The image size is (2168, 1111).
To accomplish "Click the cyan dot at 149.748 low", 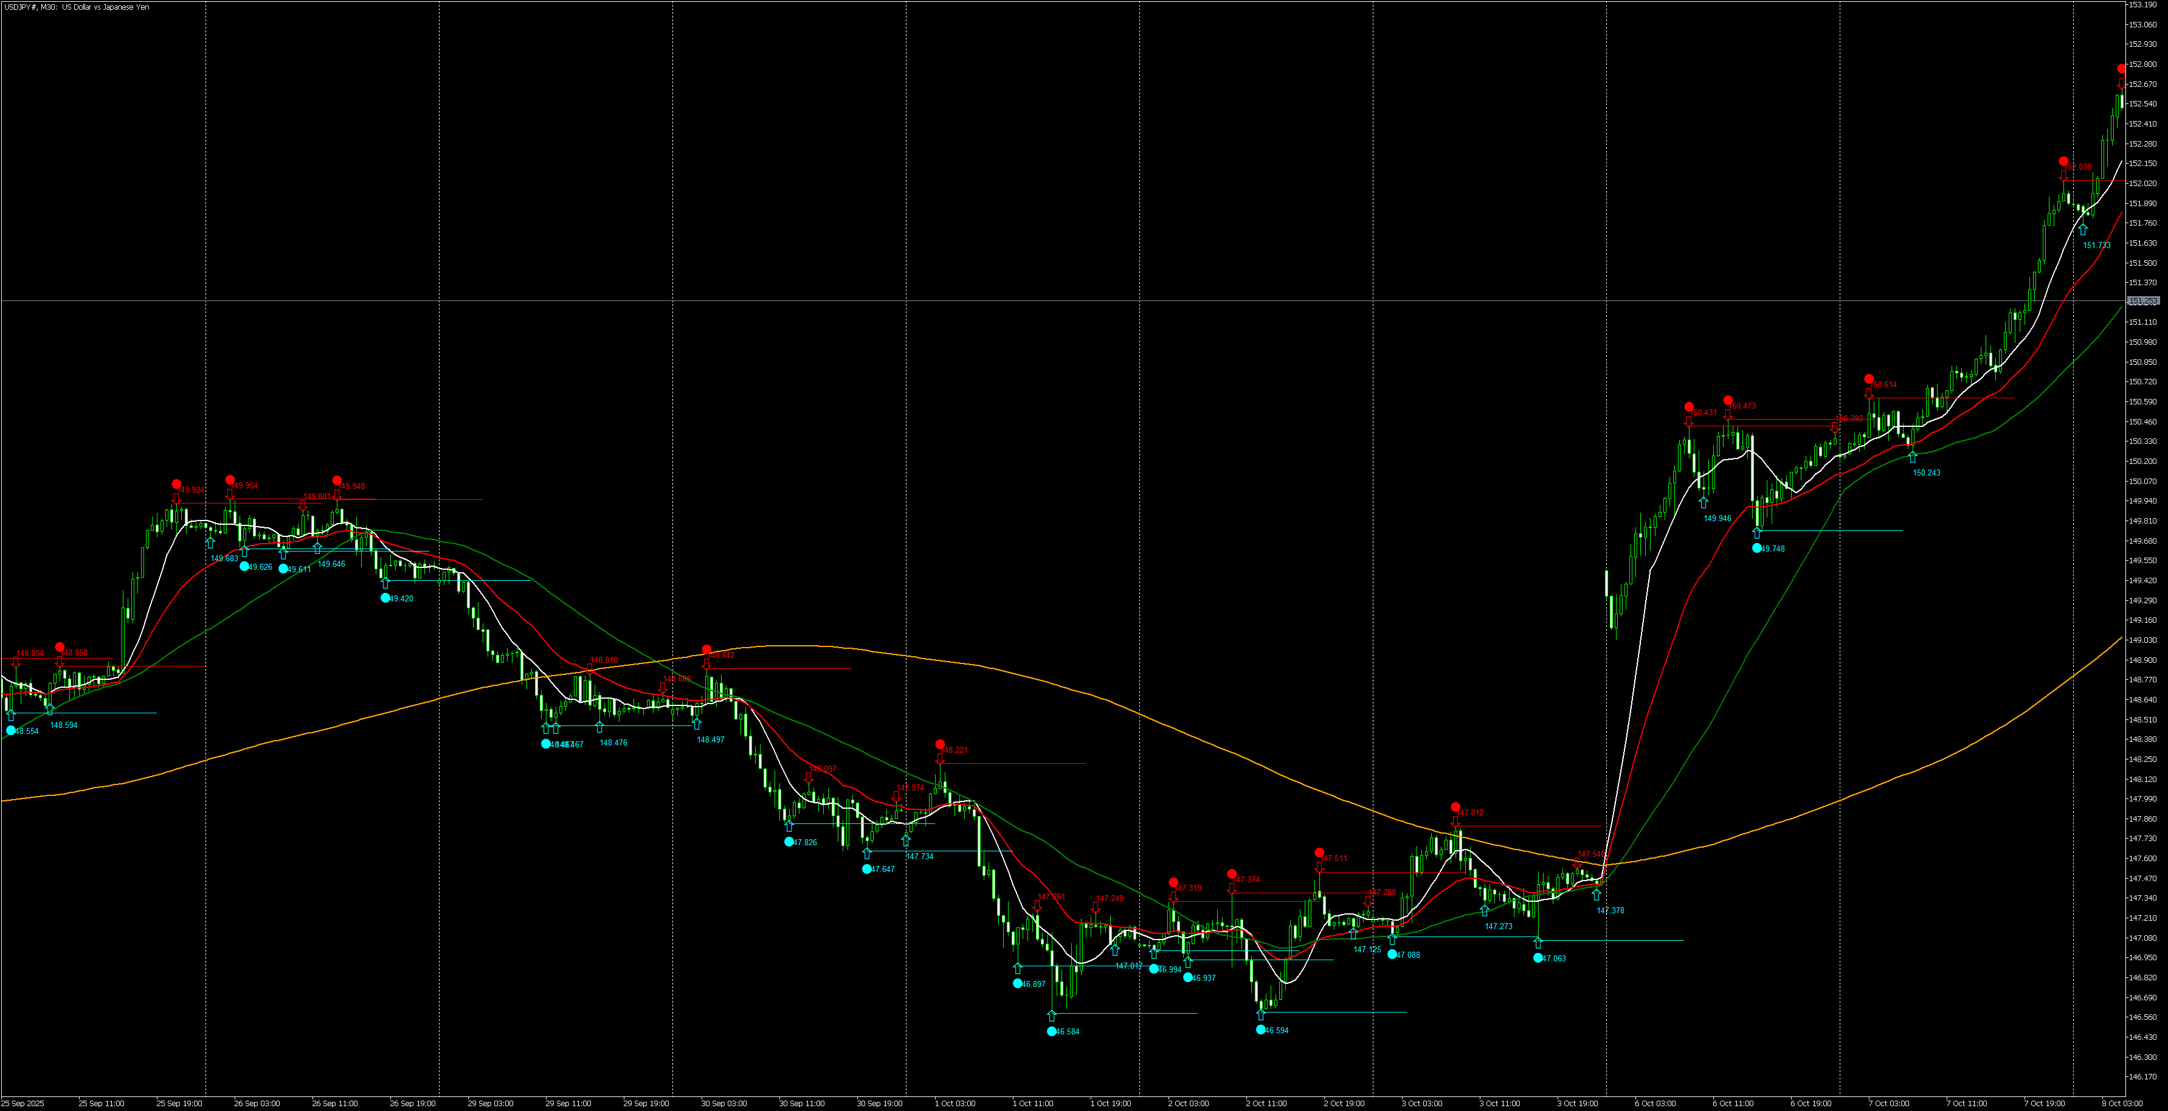I will click(x=1756, y=548).
